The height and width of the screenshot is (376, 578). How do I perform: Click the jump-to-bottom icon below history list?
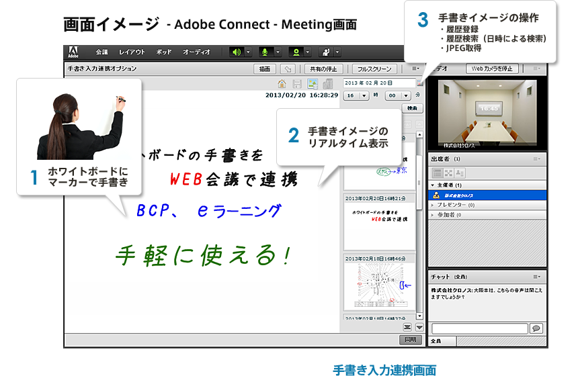pos(407,327)
